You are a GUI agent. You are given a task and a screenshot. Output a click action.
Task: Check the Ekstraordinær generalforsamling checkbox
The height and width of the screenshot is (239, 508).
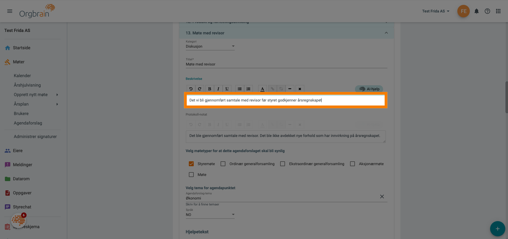283,164
